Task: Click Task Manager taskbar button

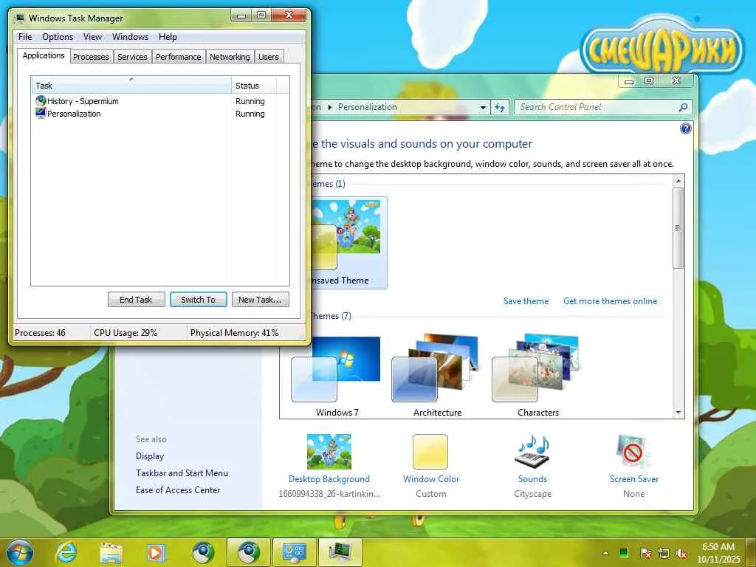Action: (340, 552)
